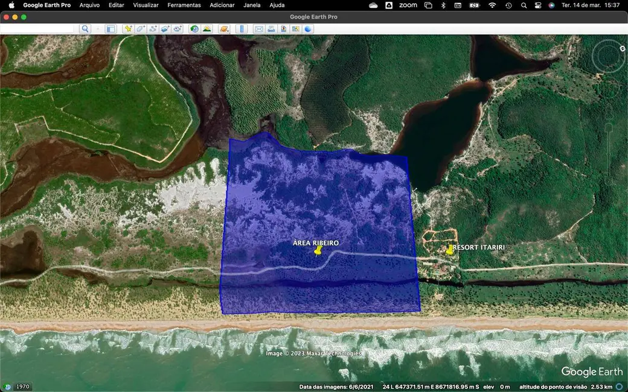Record a tour
This screenshot has height=392, width=628.
click(178, 29)
